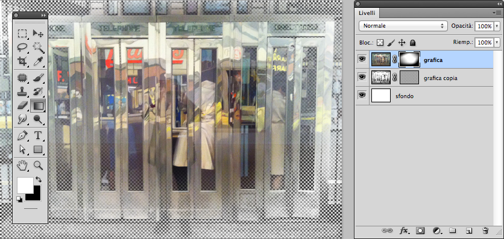Viewport: 504px width, 239px height.
Task: Switch to the Livelli tab
Action: [x=367, y=13]
